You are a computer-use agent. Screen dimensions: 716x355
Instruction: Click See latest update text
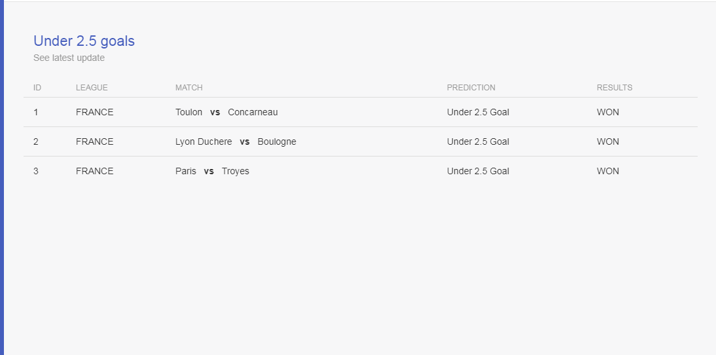[x=69, y=58]
